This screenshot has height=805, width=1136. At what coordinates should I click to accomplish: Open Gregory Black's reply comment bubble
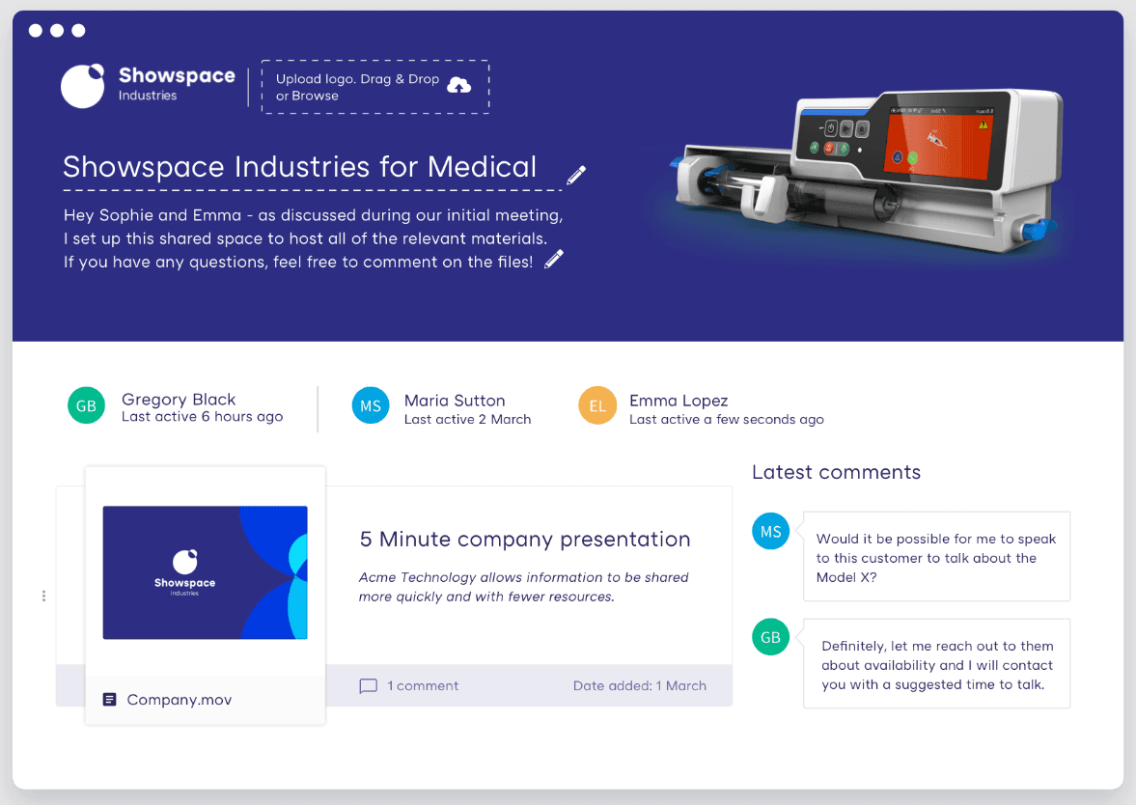click(936, 665)
